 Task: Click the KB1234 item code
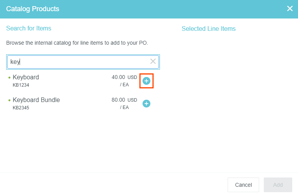point(21,85)
